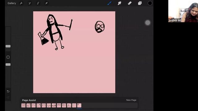The height and width of the screenshot is (111, 198).
Task: Open the black color picker circle
Action: pos(150,3)
